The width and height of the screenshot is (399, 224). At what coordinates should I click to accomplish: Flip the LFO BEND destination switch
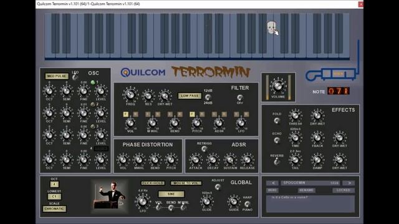171,208
